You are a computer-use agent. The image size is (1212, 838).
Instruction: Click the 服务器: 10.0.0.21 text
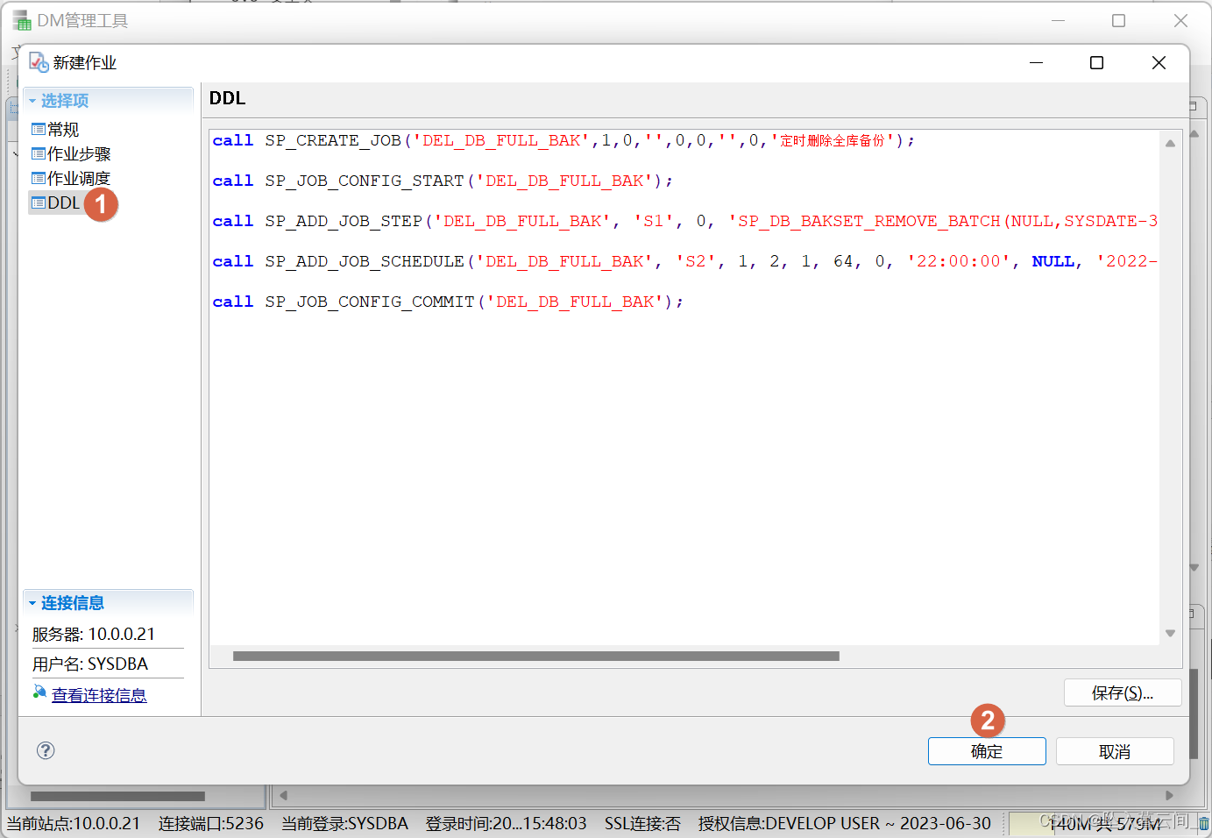click(x=94, y=634)
